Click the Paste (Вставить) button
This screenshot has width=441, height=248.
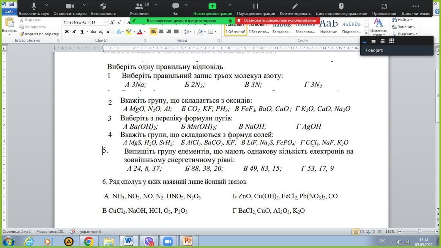pyautogui.click(x=9, y=27)
